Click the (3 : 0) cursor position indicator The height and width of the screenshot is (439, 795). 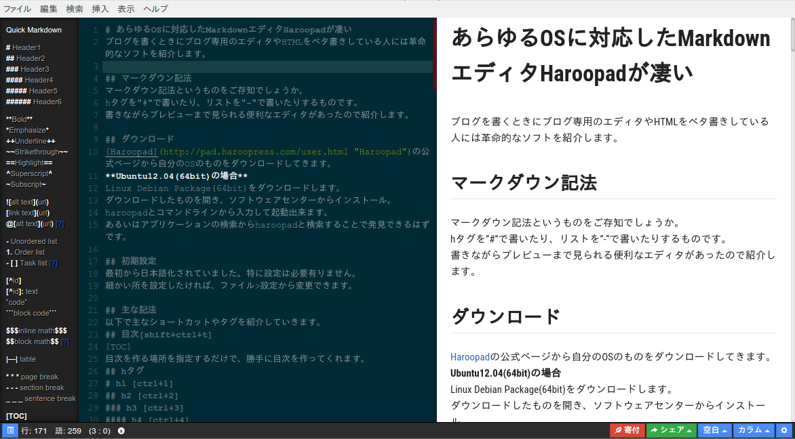99,431
